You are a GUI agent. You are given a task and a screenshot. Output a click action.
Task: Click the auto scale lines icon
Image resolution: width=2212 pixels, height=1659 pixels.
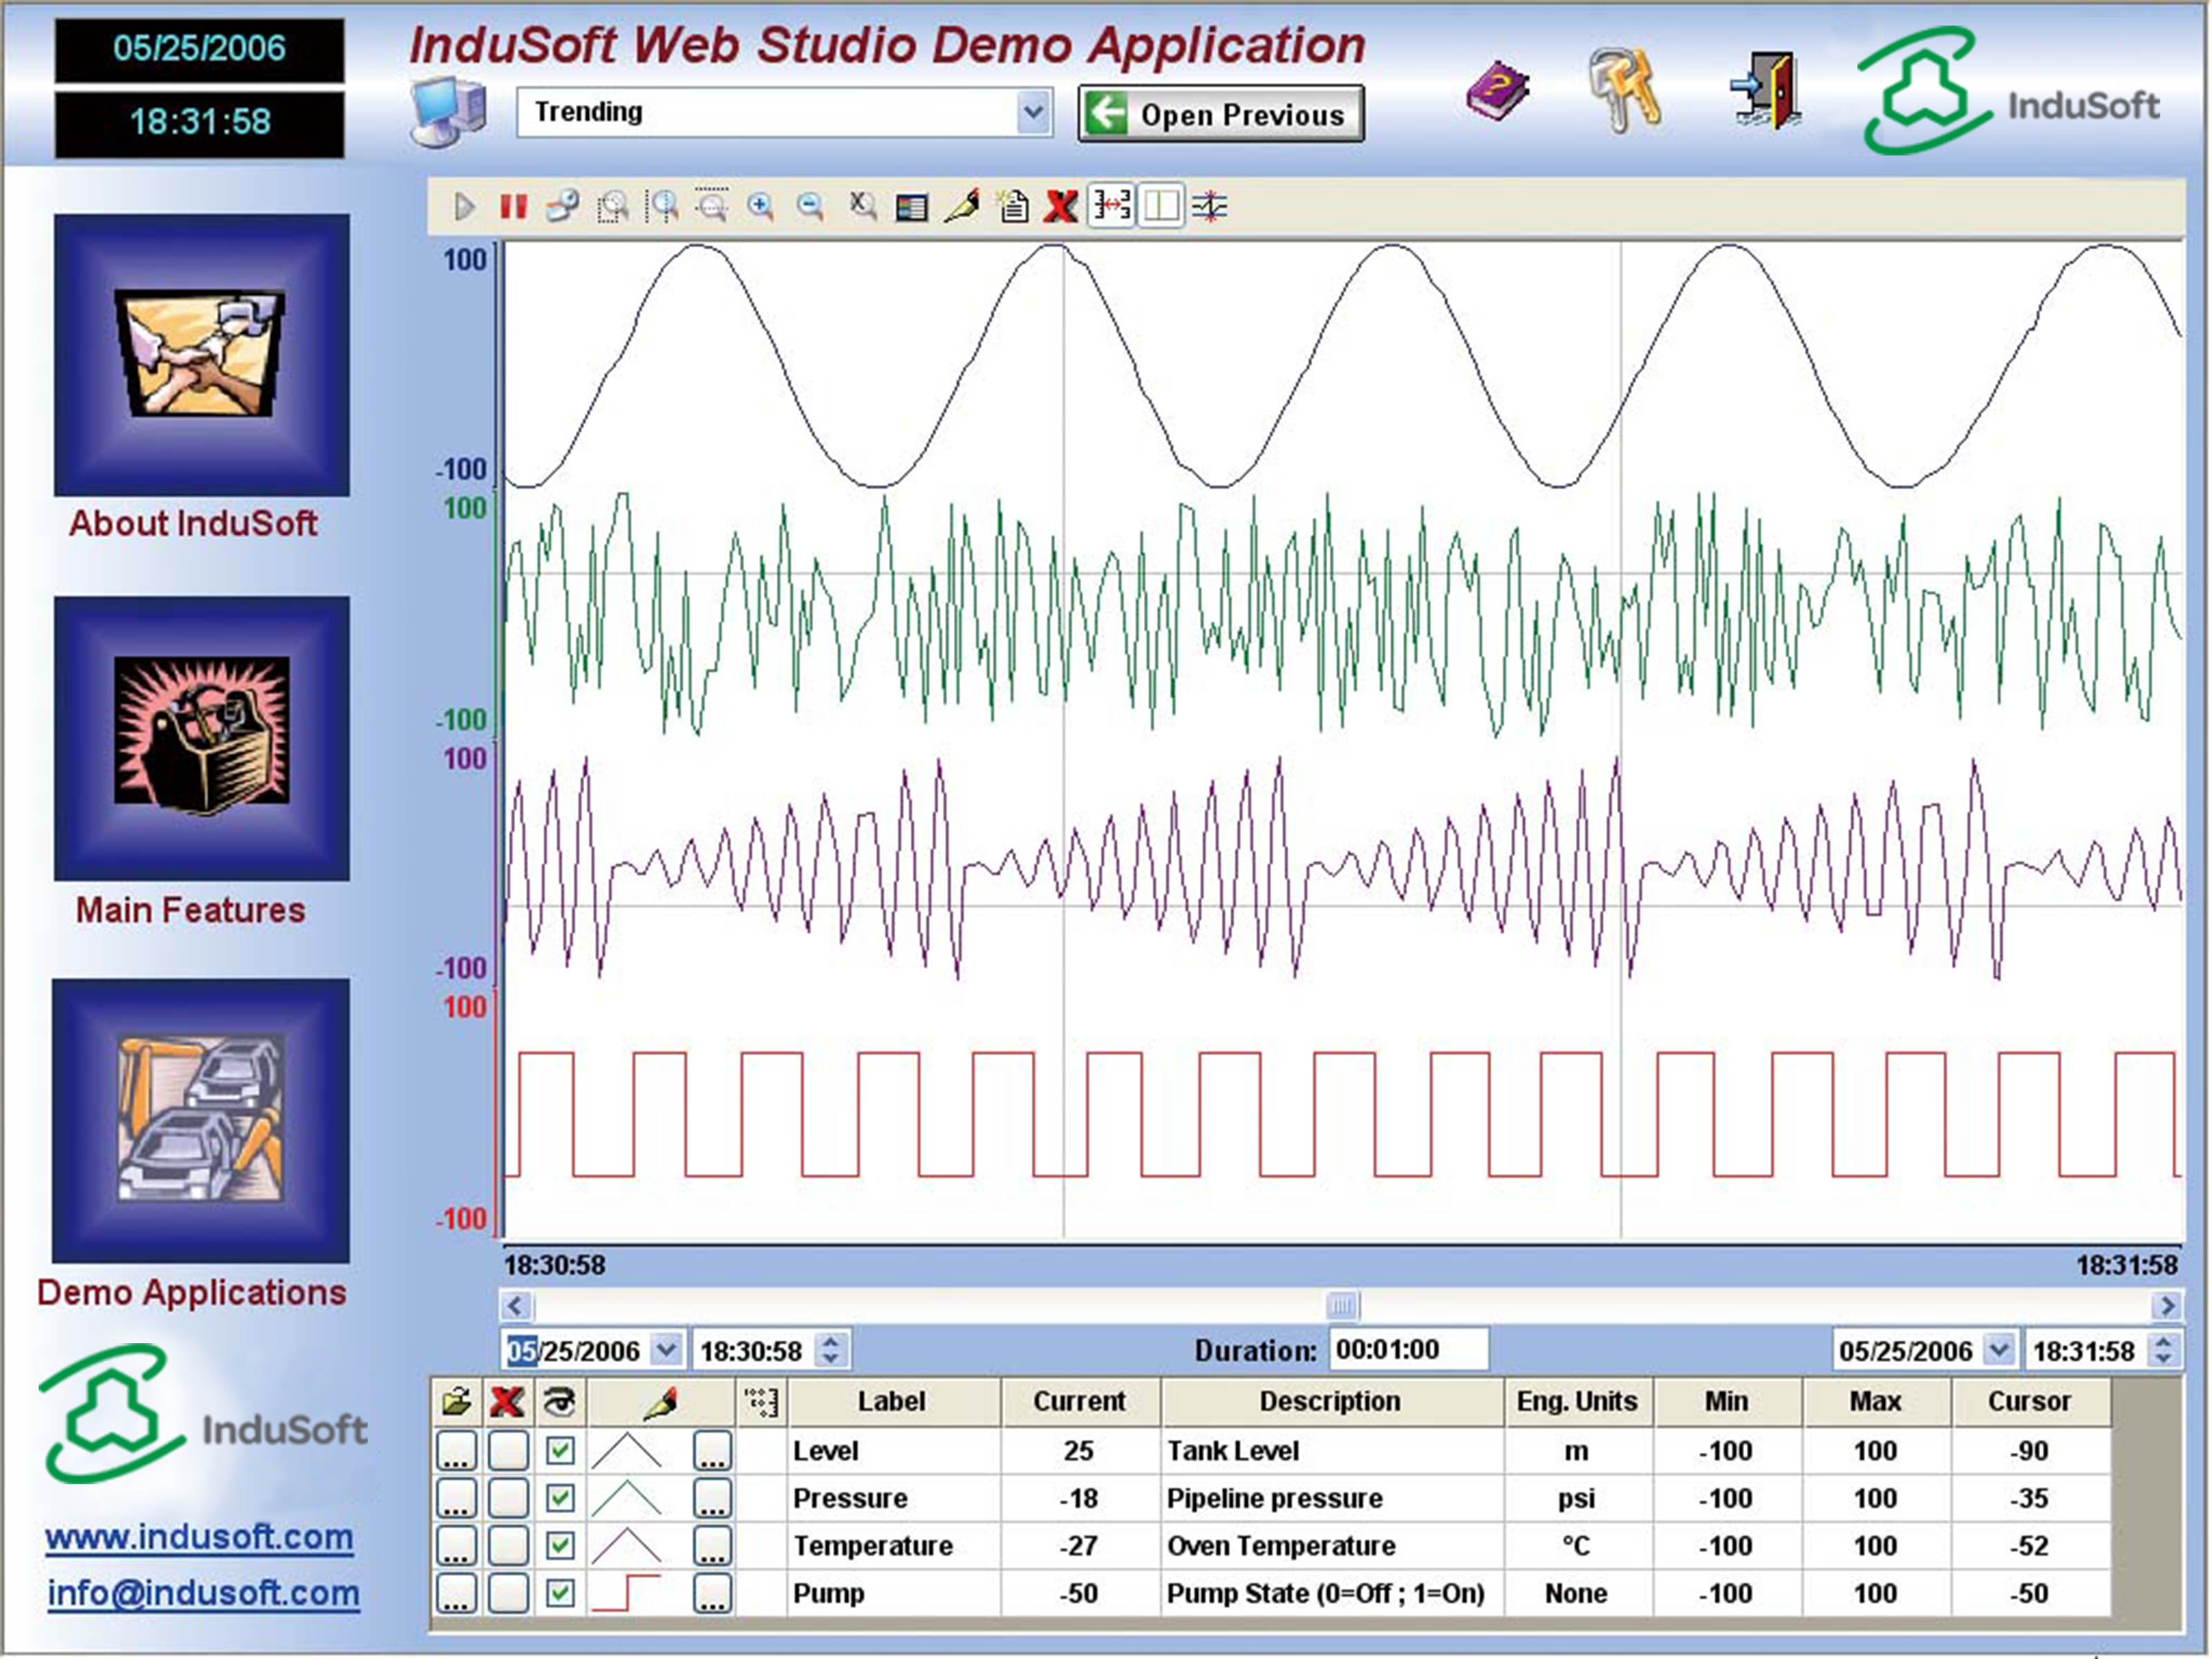tap(1210, 207)
